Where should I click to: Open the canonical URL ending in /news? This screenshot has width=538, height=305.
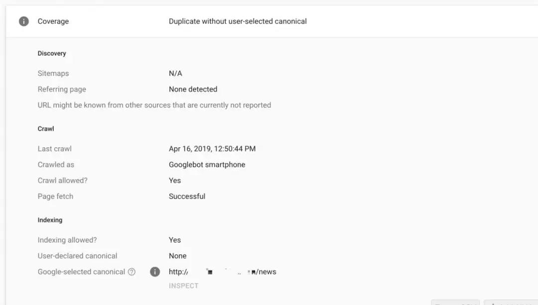tap(222, 272)
